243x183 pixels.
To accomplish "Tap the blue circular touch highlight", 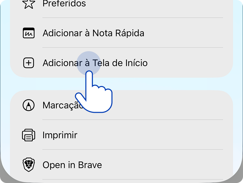I will tap(89, 62).
